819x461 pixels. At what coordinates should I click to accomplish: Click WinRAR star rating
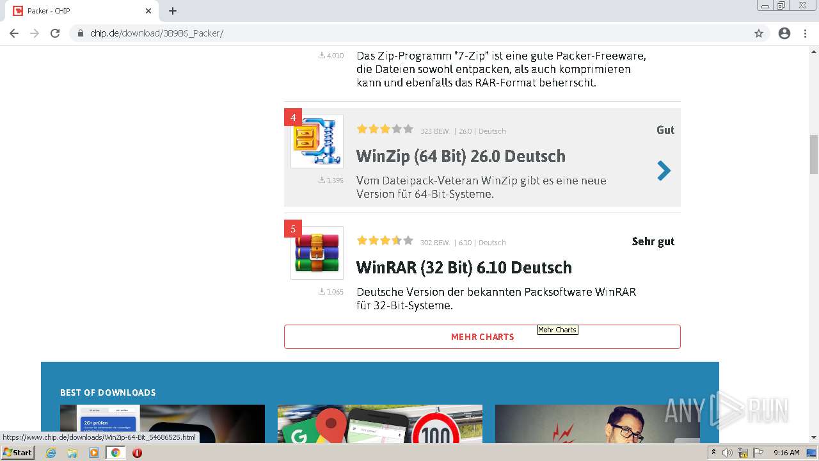(x=385, y=241)
